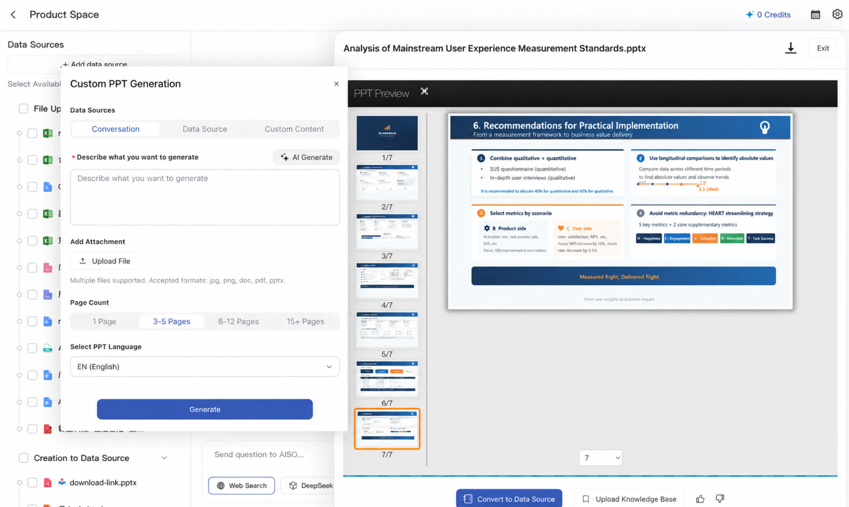Click the red PDF icon in the File Upload list

click(47, 429)
